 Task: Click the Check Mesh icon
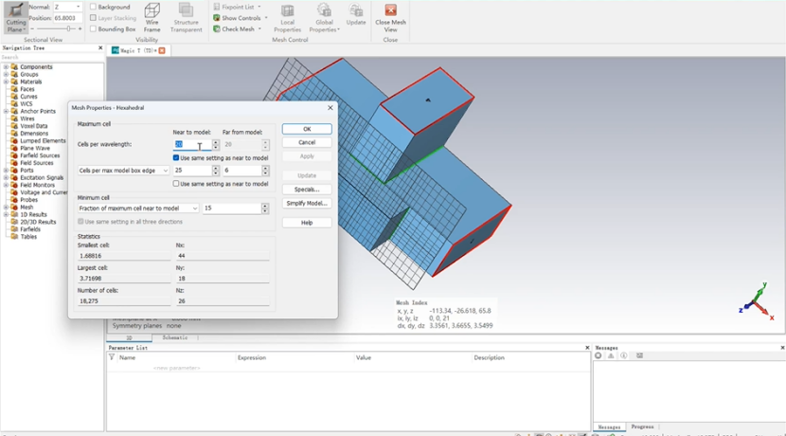tap(217, 29)
